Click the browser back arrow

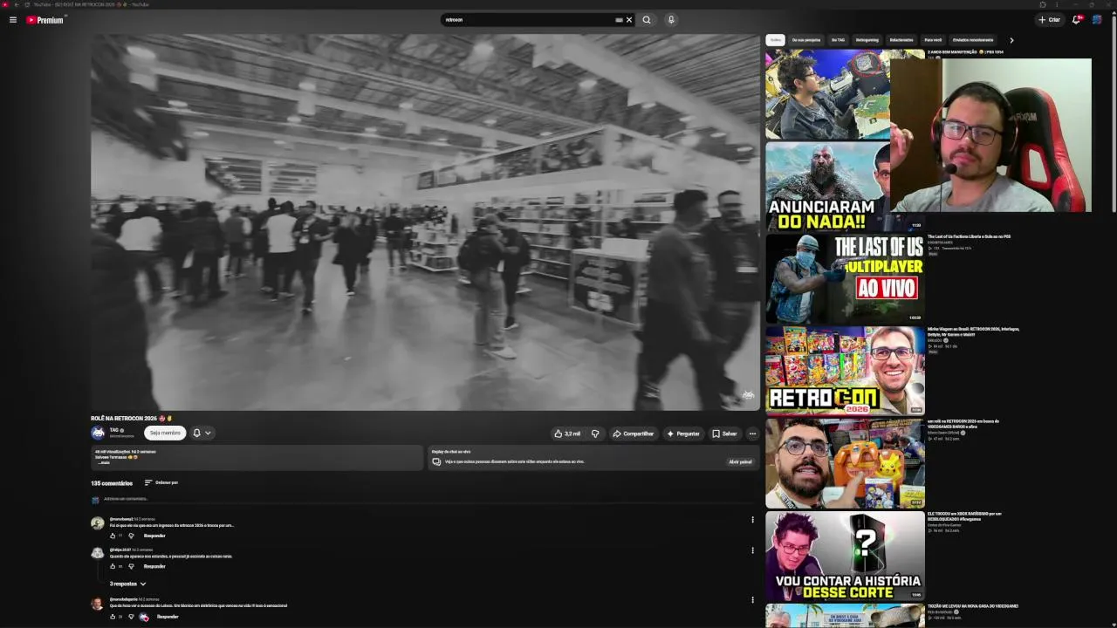16,4
